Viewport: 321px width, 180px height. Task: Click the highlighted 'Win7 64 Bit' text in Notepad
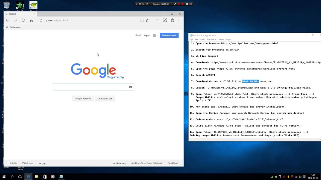pos(251,81)
